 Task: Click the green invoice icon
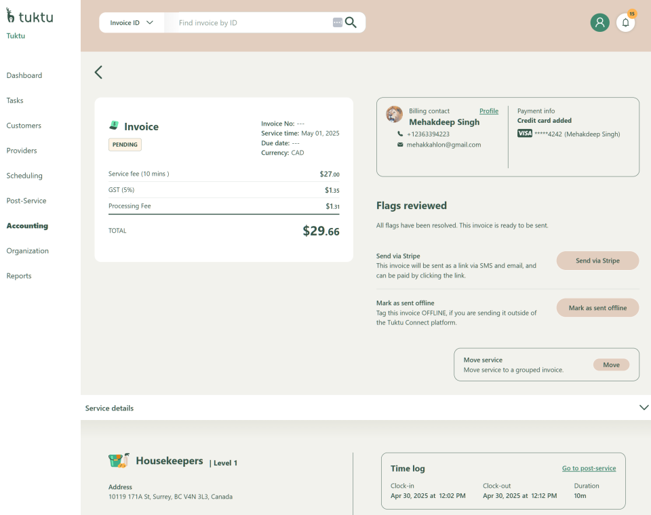114,126
